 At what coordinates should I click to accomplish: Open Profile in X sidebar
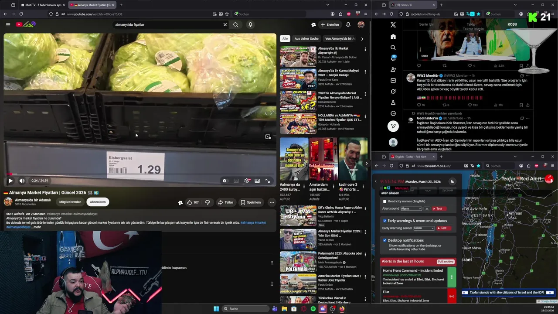[393, 102]
